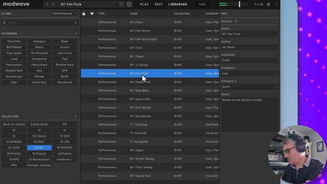The height and width of the screenshot is (184, 327).
Task: Save performance floppy disk icon
Action: 129,4
